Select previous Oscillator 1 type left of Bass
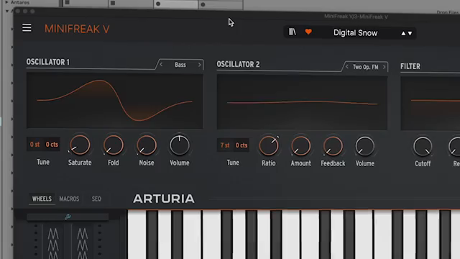Viewport: 460px width, 259px height. tap(161, 64)
